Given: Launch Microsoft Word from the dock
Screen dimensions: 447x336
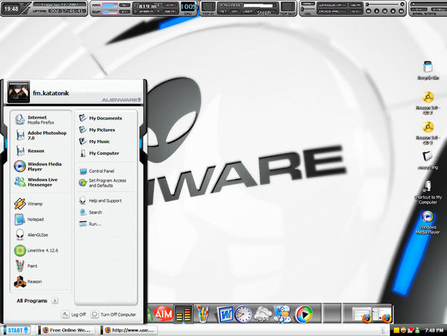Looking at the screenshot, I should click(x=225, y=314).
